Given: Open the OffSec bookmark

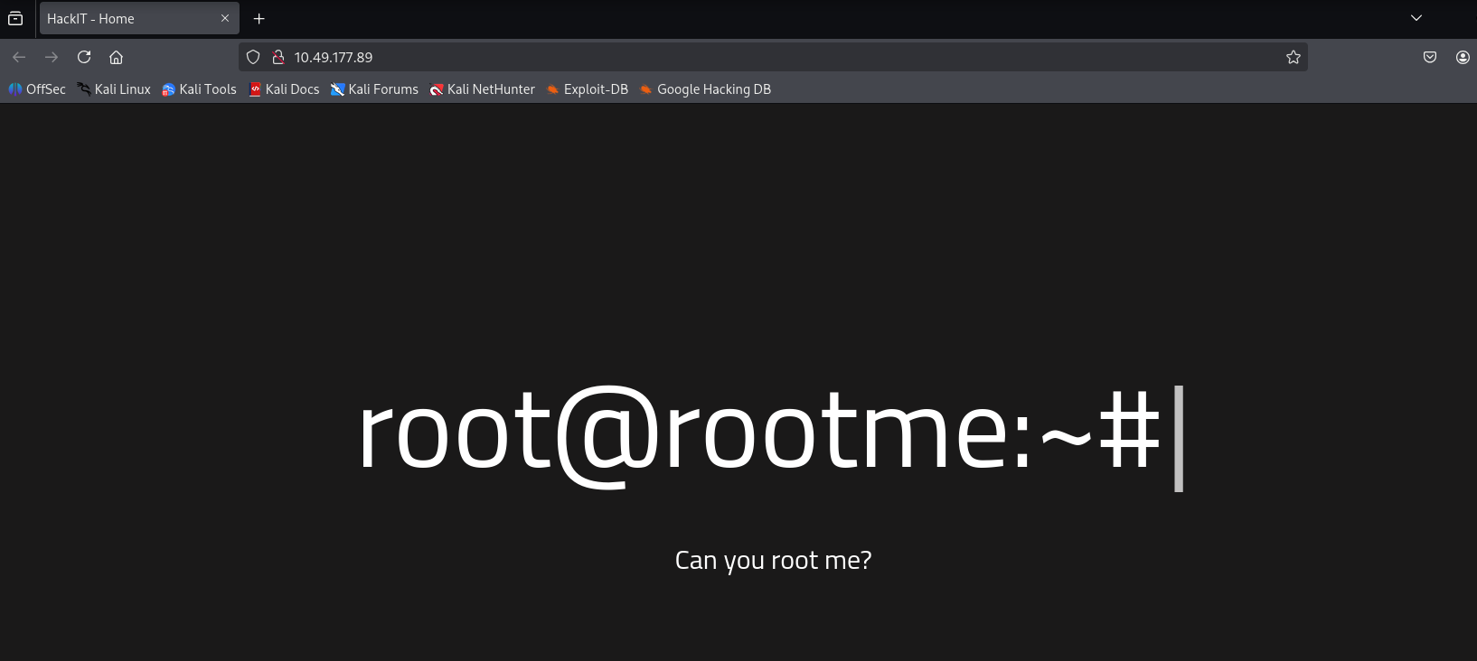Looking at the screenshot, I should [37, 89].
